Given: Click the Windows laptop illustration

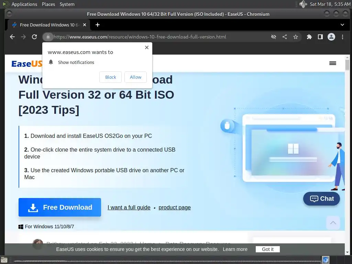Looking at the screenshot, I should point(288,148).
